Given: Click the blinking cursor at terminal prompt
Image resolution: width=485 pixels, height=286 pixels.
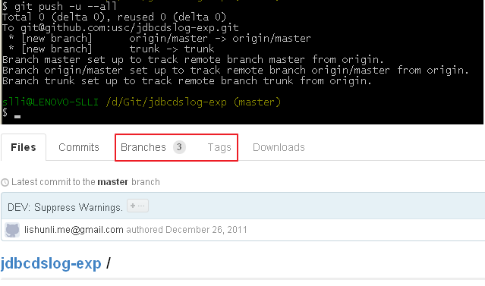Looking at the screenshot, I should pyautogui.click(x=17, y=117).
